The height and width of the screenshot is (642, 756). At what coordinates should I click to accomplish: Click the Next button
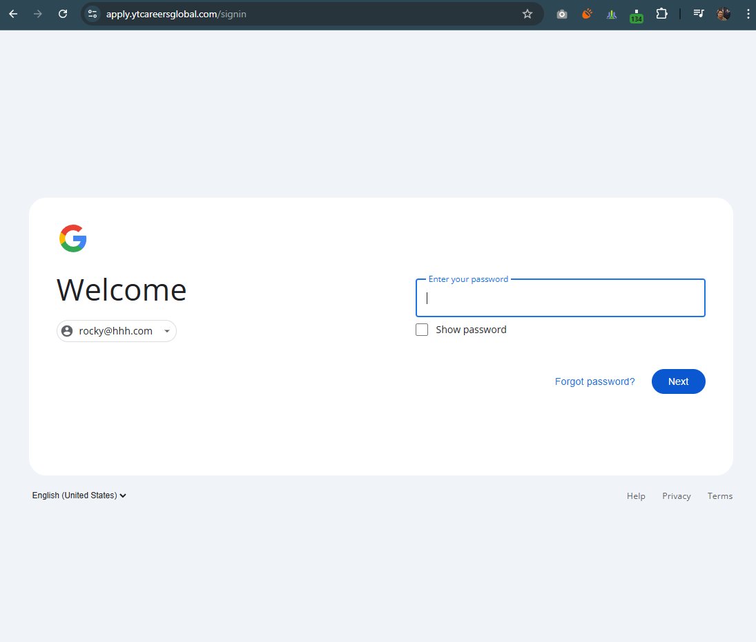pyautogui.click(x=679, y=382)
